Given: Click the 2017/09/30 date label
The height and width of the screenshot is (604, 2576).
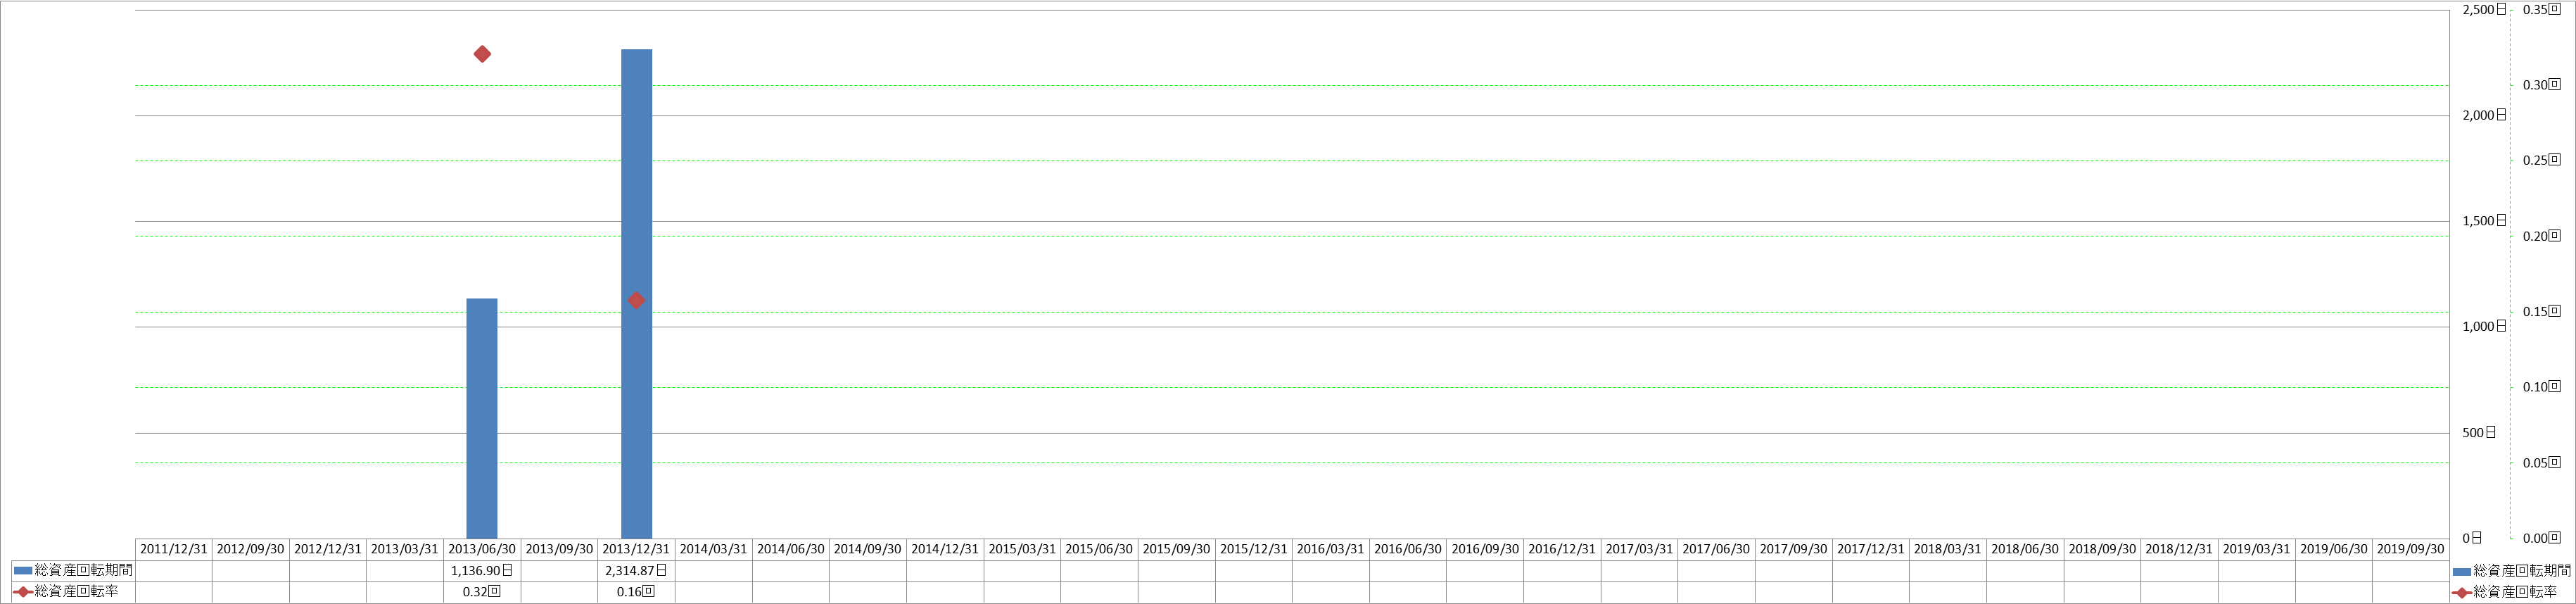Looking at the screenshot, I should click(x=1793, y=549).
